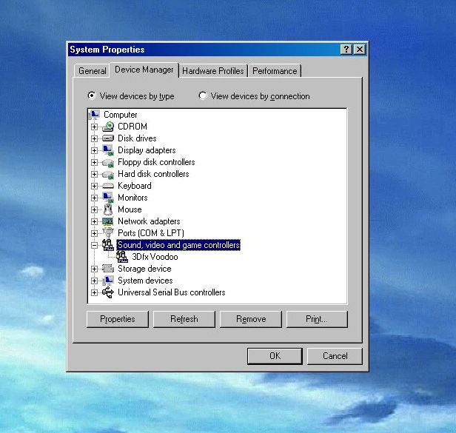
Task: Expand the Network adapters node
Action: point(94,221)
